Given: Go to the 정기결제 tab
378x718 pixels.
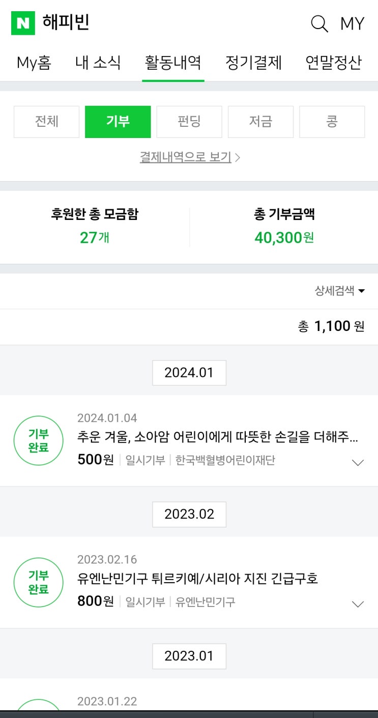Looking at the screenshot, I should pos(253,63).
